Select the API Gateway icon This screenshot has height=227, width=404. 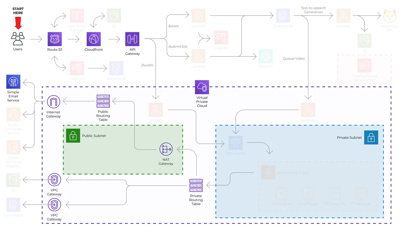click(132, 39)
